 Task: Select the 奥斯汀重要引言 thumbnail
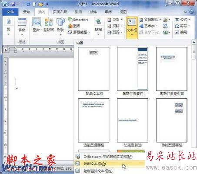click(x=172, y=69)
